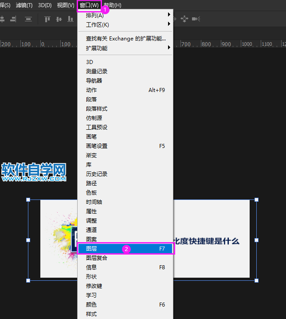Click the bottom-right transform handle
286x319 pixels.
point(257,280)
